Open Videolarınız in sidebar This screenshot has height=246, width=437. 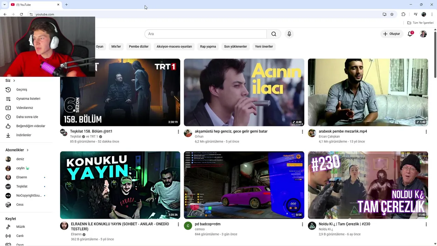pyautogui.click(x=26, y=108)
